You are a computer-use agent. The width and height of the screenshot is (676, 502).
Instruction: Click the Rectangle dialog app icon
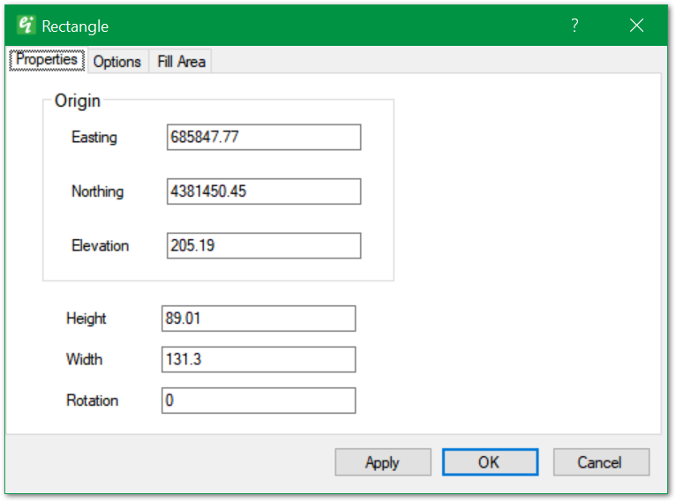[x=26, y=26]
